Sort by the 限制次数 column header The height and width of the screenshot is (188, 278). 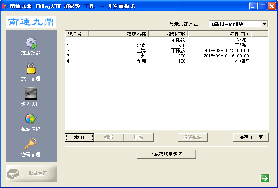[168, 34]
